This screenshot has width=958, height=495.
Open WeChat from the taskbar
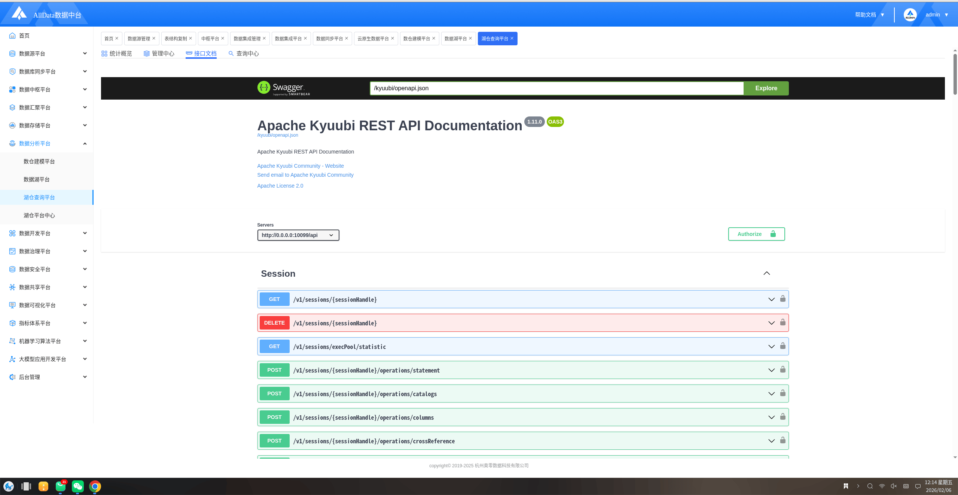pyautogui.click(x=77, y=486)
